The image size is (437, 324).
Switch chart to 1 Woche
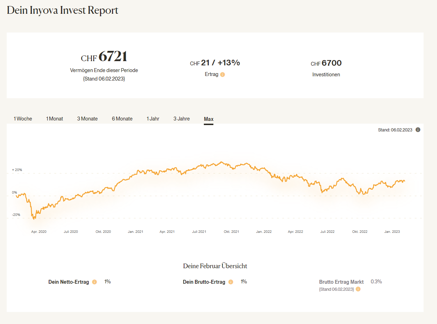(x=23, y=119)
